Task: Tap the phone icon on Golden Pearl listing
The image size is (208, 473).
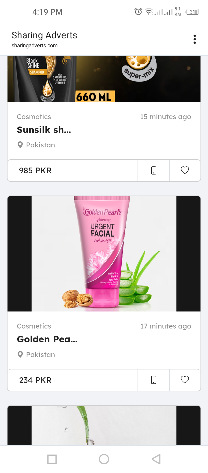Action: [x=154, y=380]
